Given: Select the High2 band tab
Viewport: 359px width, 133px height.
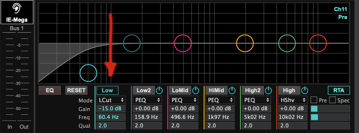Looking at the screenshot, I should (253, 90).
